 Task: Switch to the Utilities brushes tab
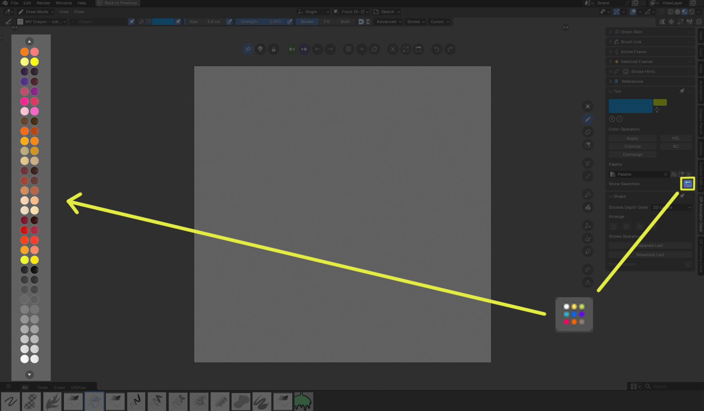pos(78,387)
